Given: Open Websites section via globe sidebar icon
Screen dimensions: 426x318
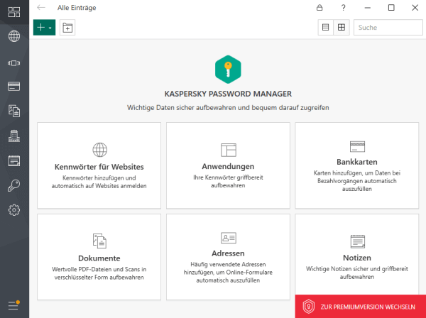Looking at the screenshot, I should (14, 36).
